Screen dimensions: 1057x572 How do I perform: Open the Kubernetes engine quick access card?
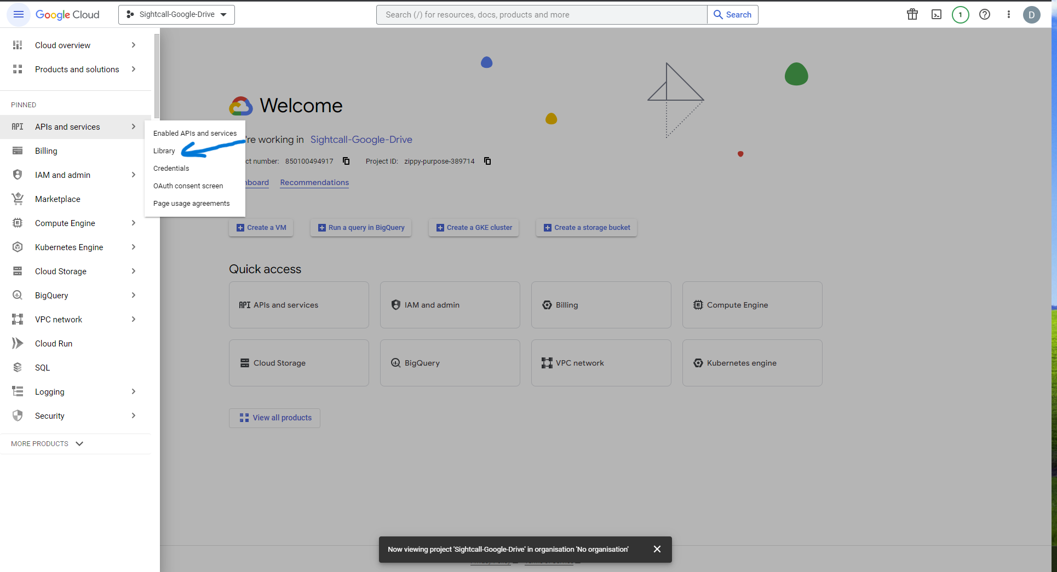pos(752,363)
